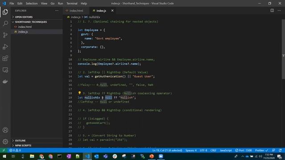The height and width of the screenshot is (160, 285).
Task: Open the Run and Debug view
Action: (5, 47)
